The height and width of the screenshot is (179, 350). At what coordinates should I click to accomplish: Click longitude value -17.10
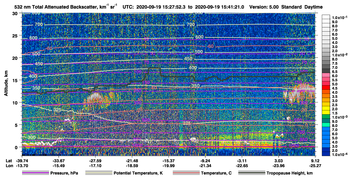95,166
